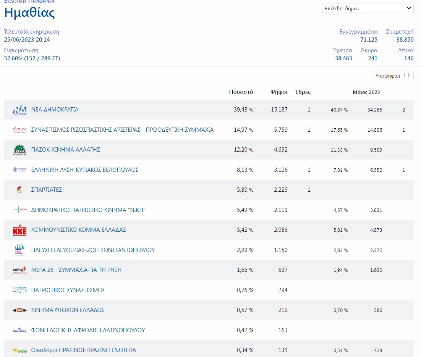This screenshot has height=357, width=421.
Task: Click the Πλεύση Ελευθερίας sailboat logo
Action: click(x=19, y=250)
